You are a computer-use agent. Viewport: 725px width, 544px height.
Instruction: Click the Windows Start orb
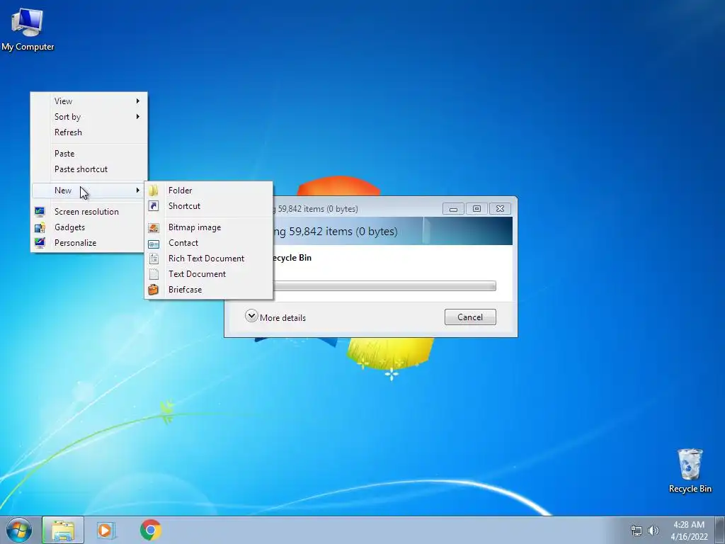19,530
